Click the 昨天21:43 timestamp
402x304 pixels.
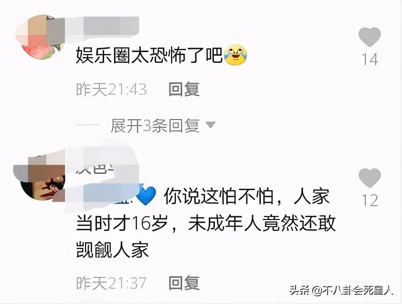111,90
